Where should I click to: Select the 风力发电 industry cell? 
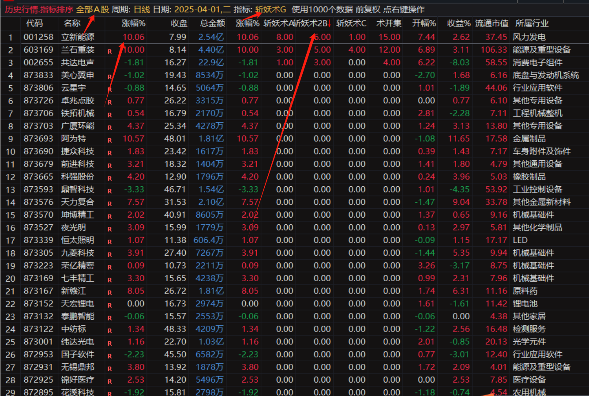[529, 37]
